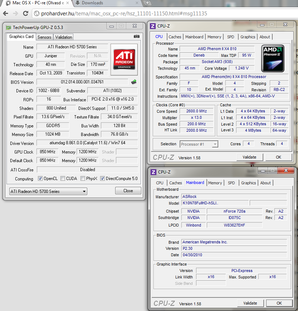Toggle the PhysX checkbox
The image size is (298, 311).
83,178
